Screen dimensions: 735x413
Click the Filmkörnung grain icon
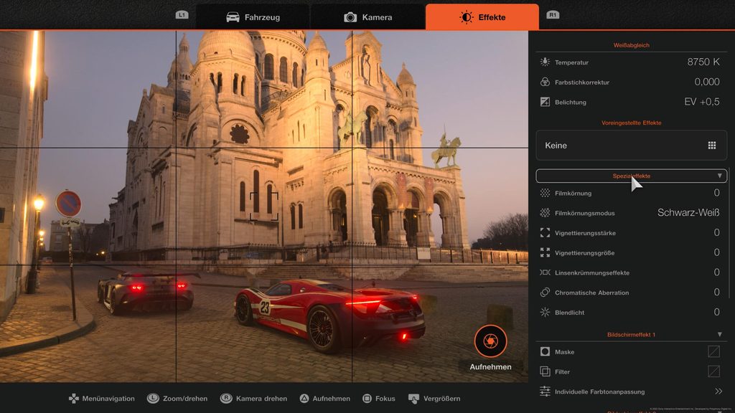tap(545, 193)
